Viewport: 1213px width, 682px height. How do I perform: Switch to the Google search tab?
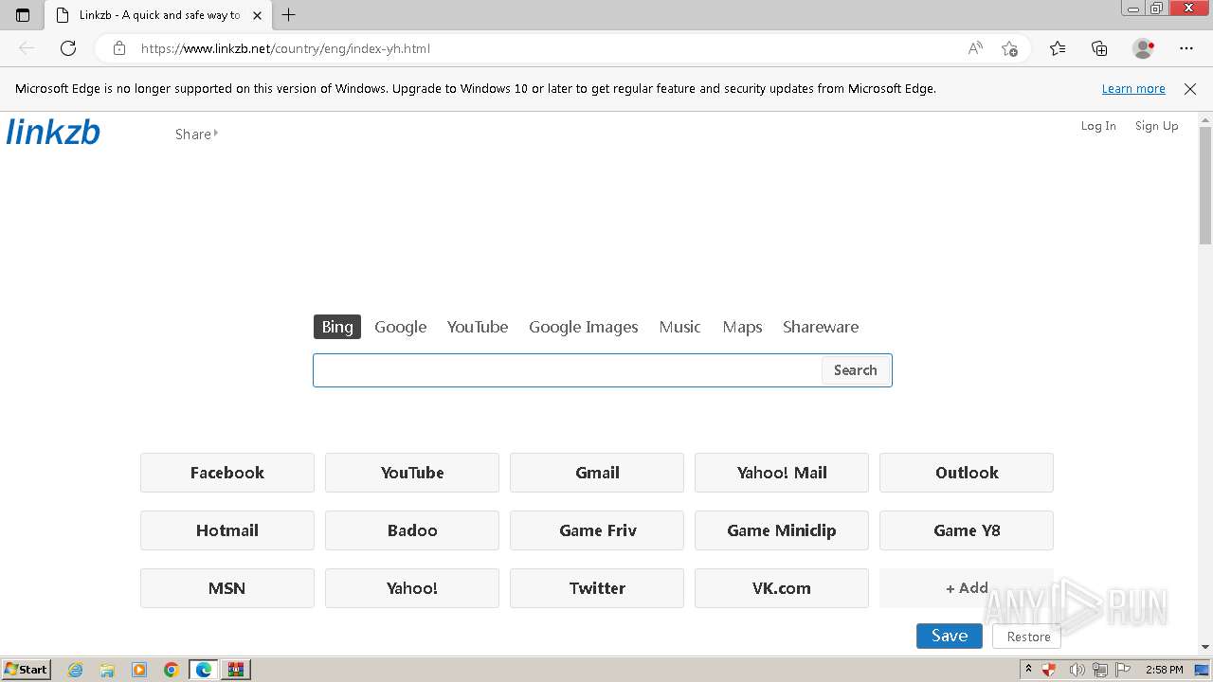(400, 327)
